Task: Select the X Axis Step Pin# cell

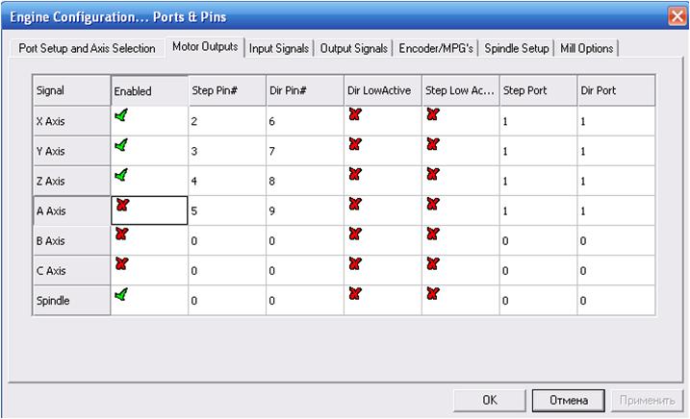Action: [227, 122]
